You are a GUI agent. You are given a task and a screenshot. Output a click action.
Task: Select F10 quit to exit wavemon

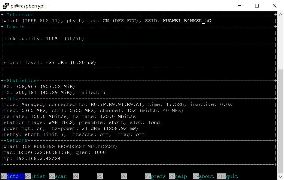coord(228,176)
